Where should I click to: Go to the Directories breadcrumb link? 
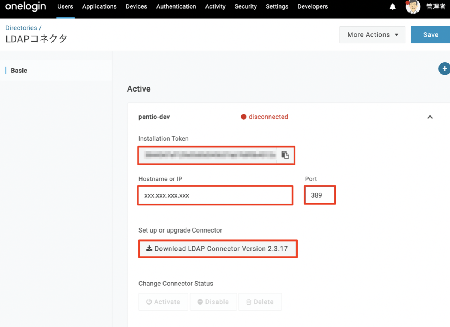(21, 28)
